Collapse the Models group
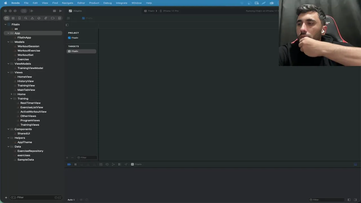 (x=8, y=42)
